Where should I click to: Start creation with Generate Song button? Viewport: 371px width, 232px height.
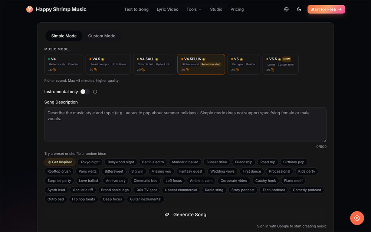point(185,215)
